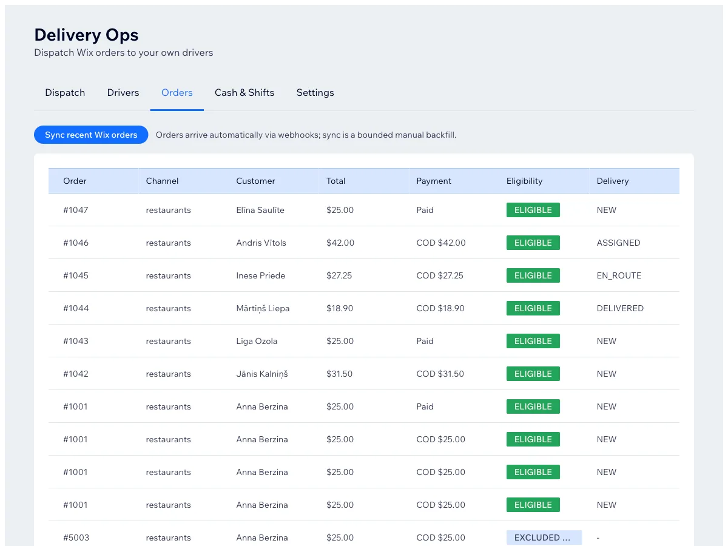
Task: Click the Delivery column header
Action: pos(613,181)
